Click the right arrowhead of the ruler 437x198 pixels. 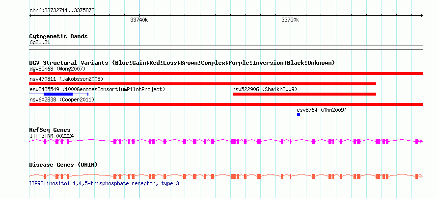pyautogui.click(x=421, y=15)
